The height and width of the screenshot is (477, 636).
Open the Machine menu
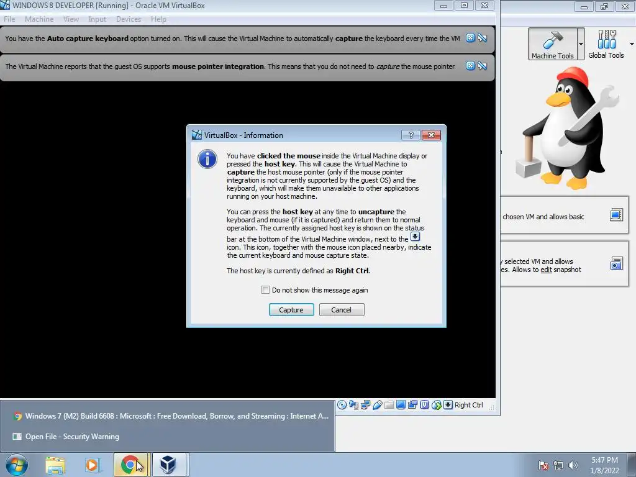(x=39, y=19)
